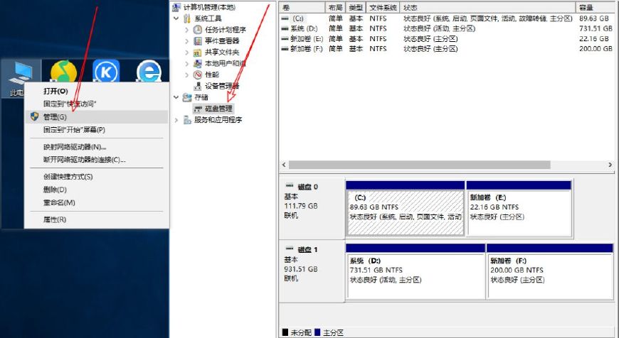This screenshot has height=338, width=619.
Task: Click the 性能 performance icon
Action: 197,75
